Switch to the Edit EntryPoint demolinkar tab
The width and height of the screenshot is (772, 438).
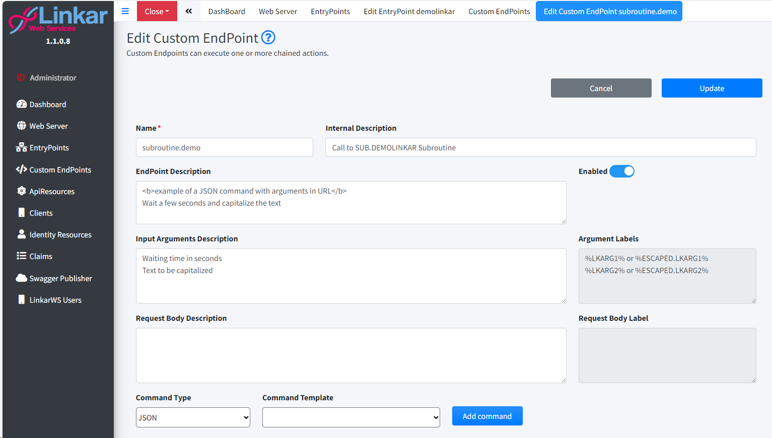coord(409,11)
